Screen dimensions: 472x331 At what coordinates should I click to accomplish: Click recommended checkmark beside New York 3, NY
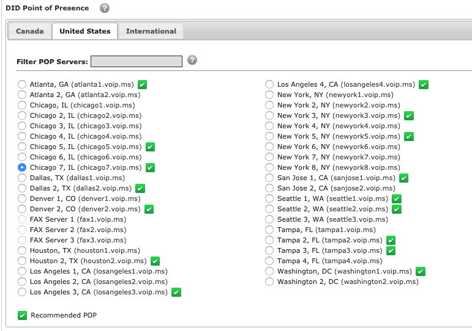[x=409, y=115]
